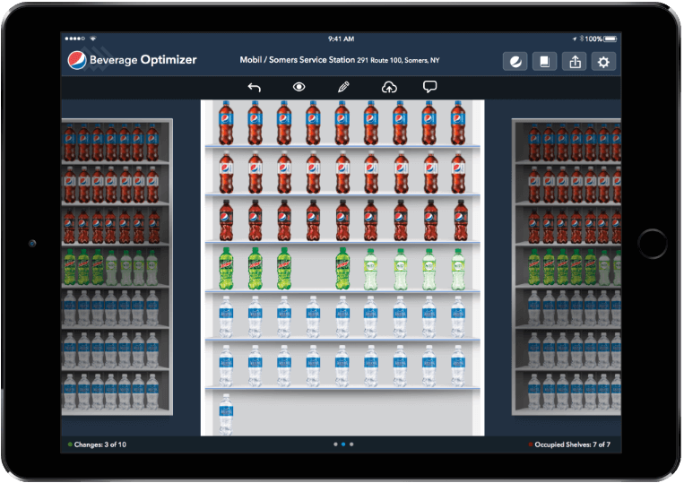The height and width of the screenshot is (483, 684).
Task: Tap the cloud upload icon
Action: pyautogui.click(x=389, y=87)
